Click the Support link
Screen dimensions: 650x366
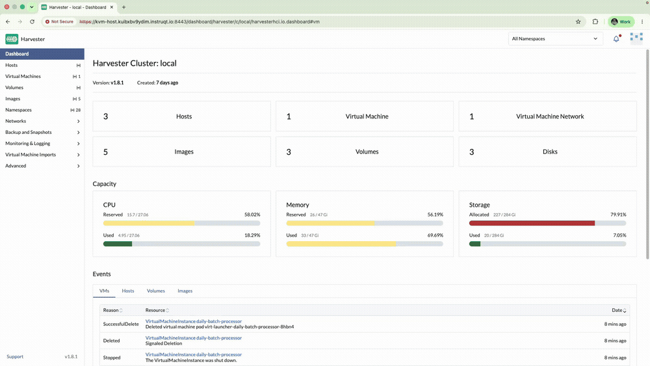pos(15,356)
